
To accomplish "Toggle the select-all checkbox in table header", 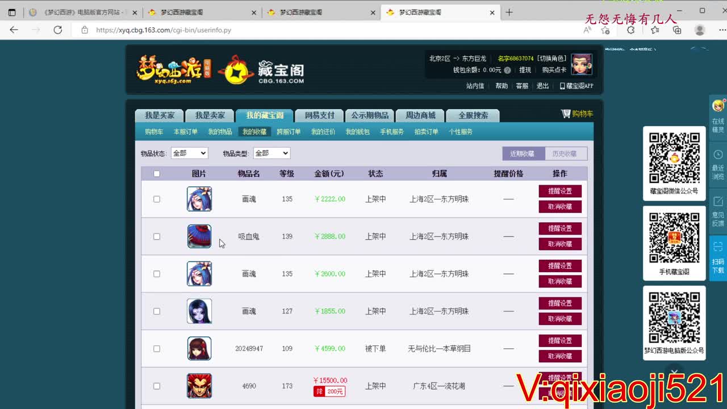I will tap(157, 173).
